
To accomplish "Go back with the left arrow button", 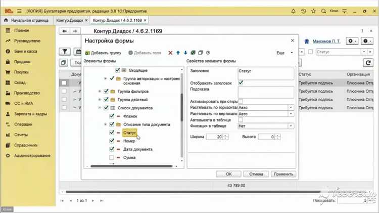I will click(64, 31).
